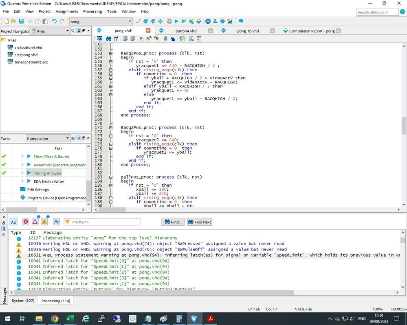Open the Chrome icon in taskbar
407x325 pixels.
click(x=55, y=318)
